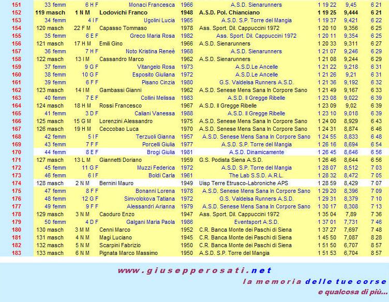Select Vitangelo Rosa name
The height and width of the screenshot is (302, 389).
156,67
